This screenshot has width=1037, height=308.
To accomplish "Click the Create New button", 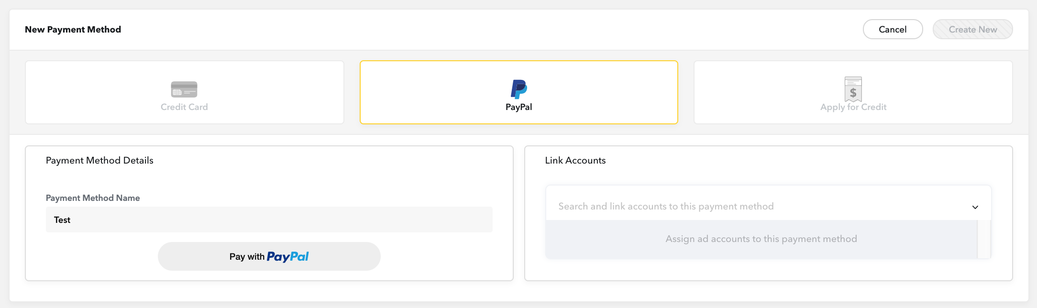I will pos(972,29).
